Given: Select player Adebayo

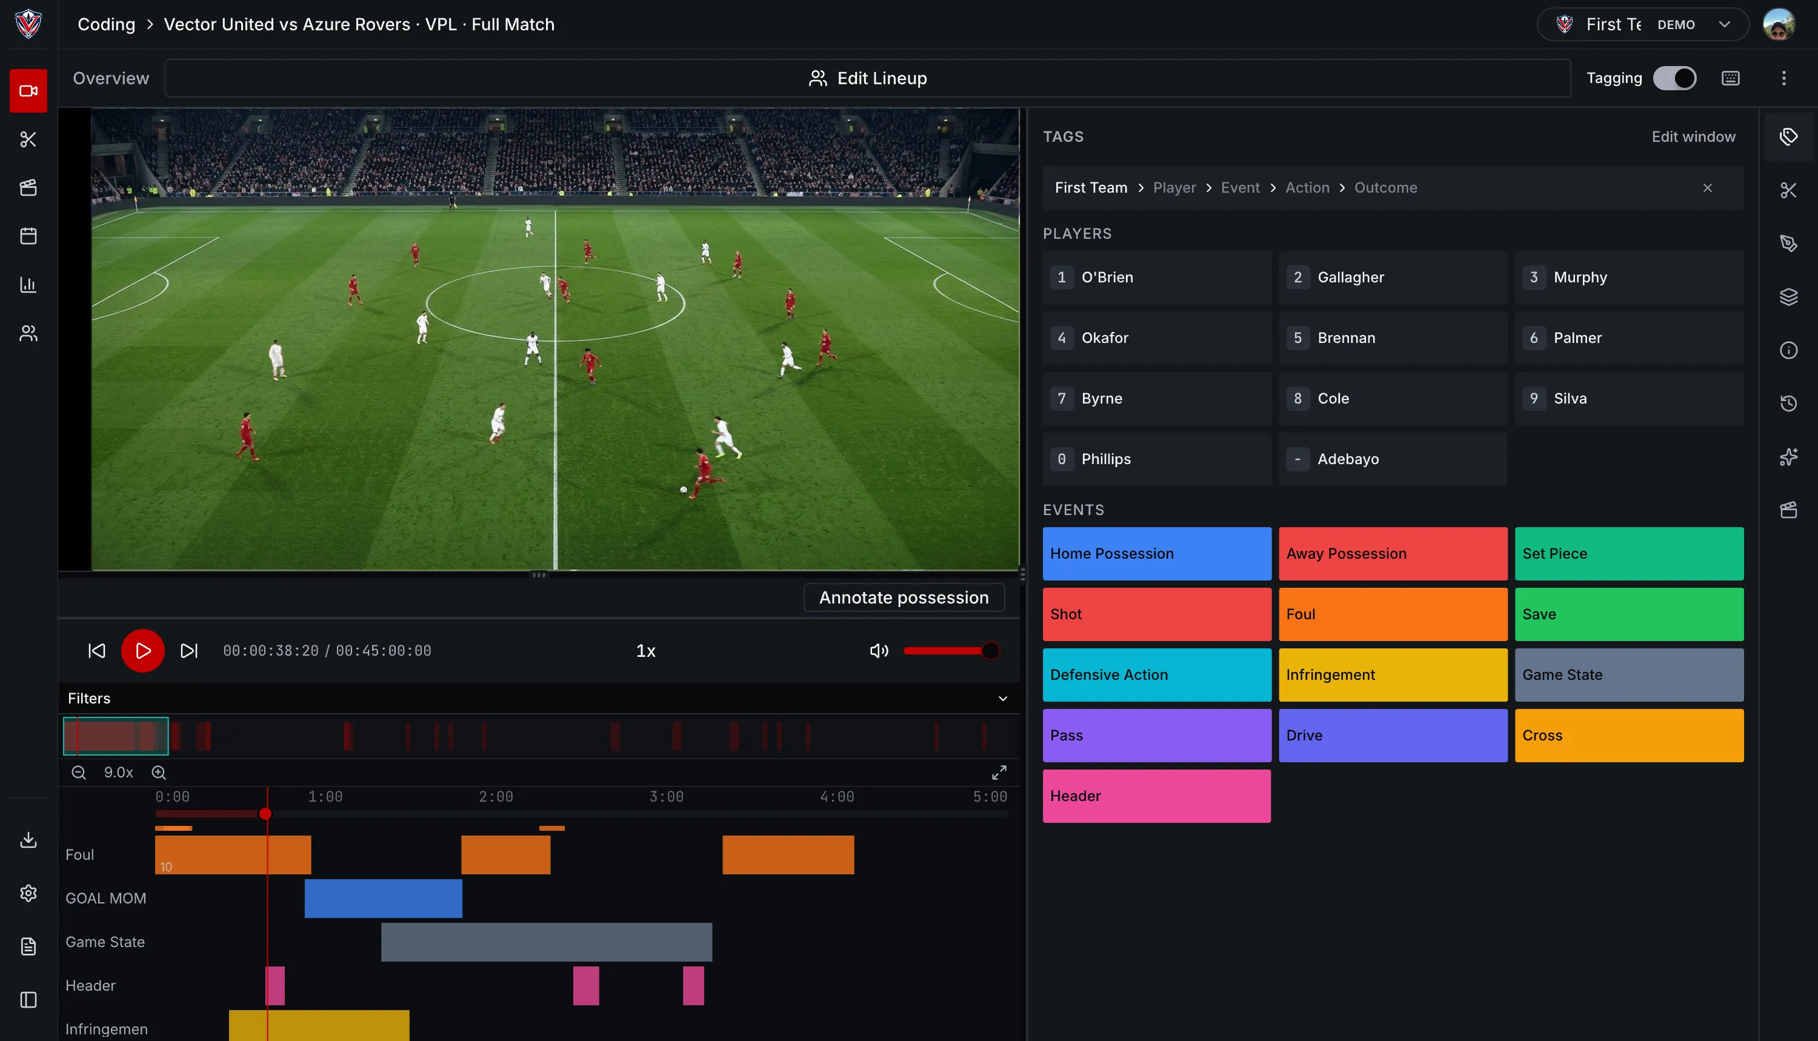Looking at the screenshot, I should click(x=1393, y=460).
